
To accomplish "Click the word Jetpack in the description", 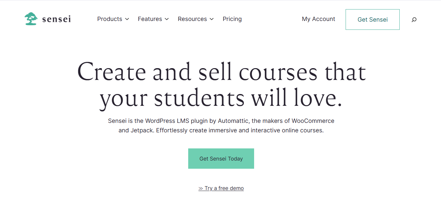I will (x=142, y=130).
